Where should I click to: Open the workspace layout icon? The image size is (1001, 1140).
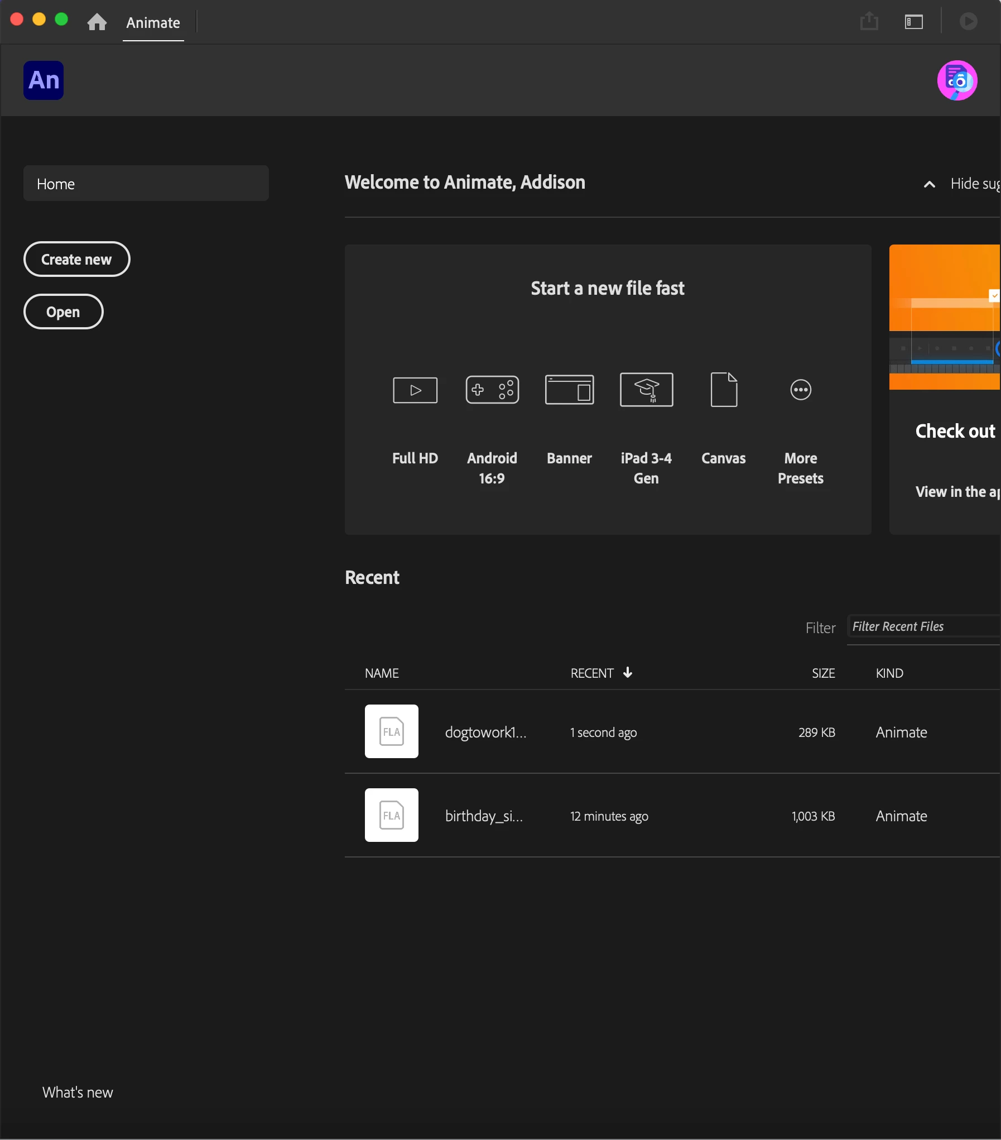click(913, 22)
